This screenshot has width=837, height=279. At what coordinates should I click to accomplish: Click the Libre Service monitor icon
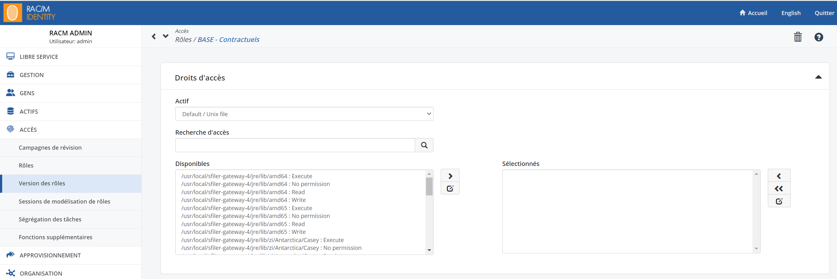click(x=10, y=57)
